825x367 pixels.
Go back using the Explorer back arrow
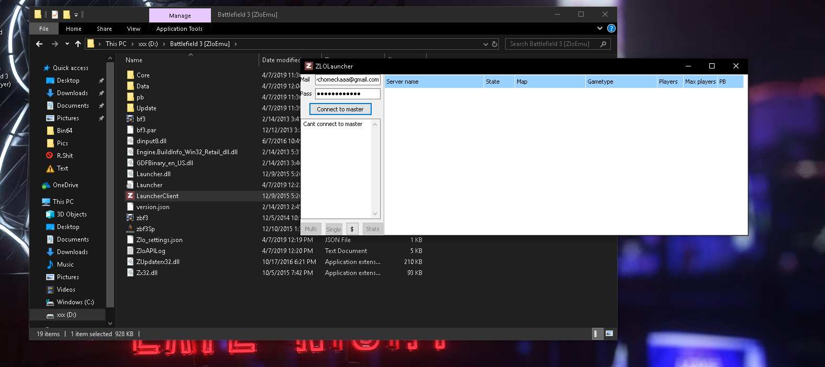39,44
